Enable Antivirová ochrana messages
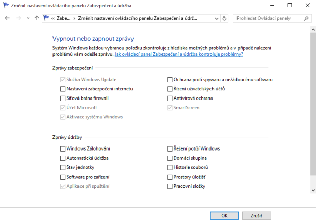316x223 pixels. [x=170, y=98]
